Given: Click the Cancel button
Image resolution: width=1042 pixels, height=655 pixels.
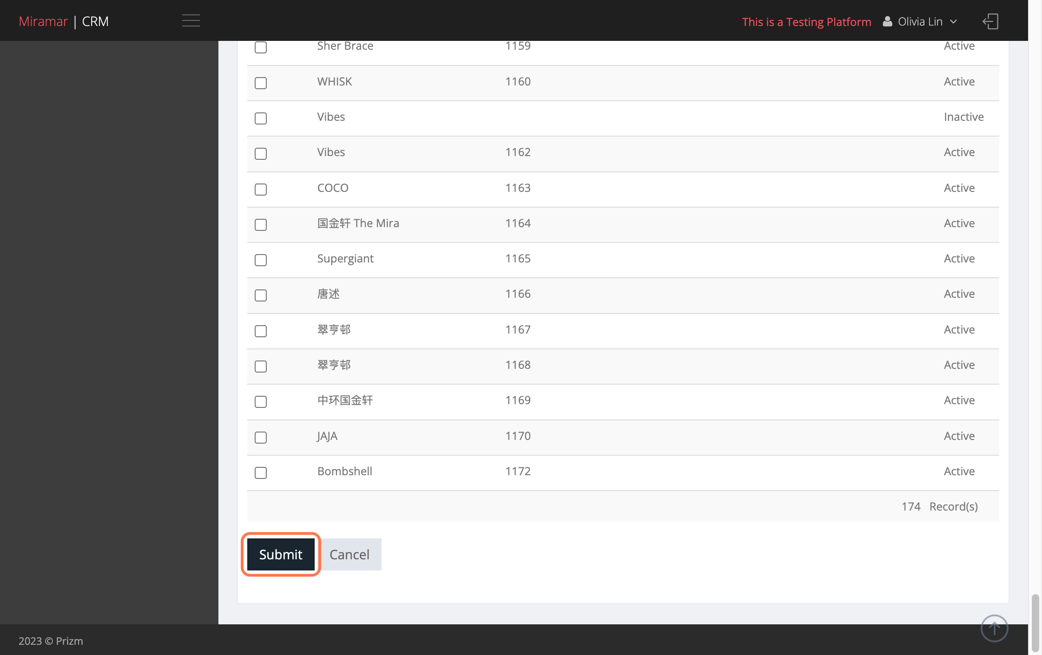Looking at the screenshot, I should tap(350, 554).
